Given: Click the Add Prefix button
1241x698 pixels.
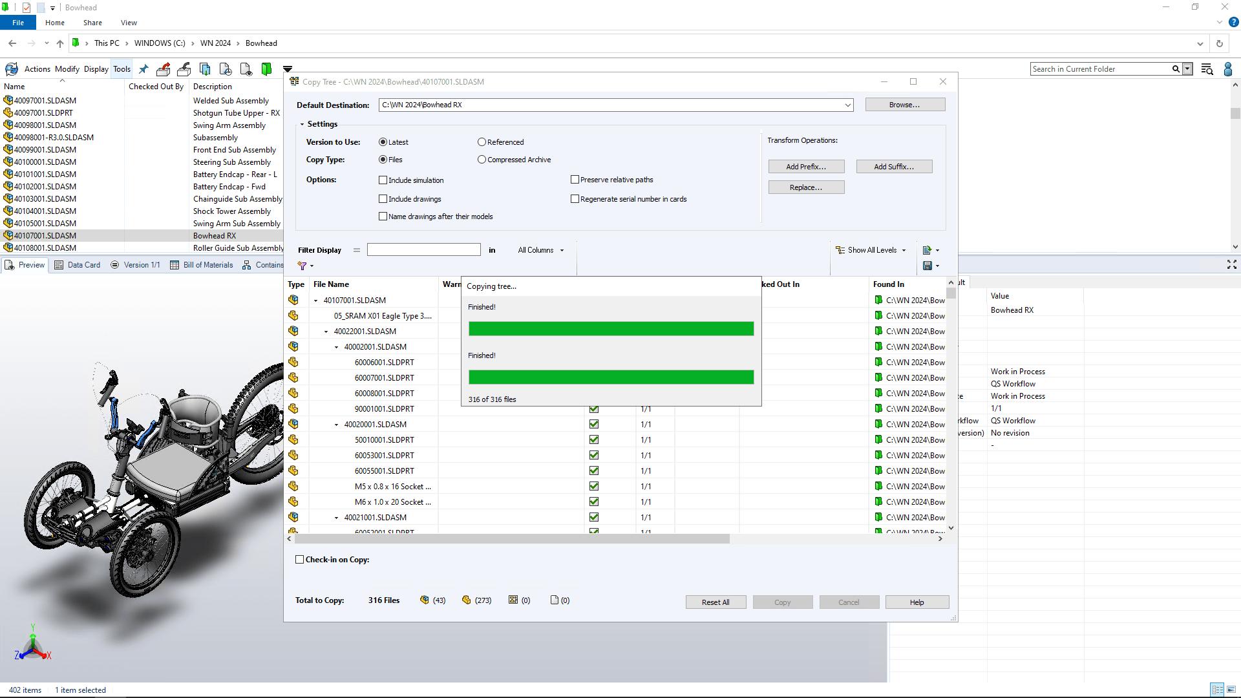Looking at the screenshot, I should (x=805, y=167).
